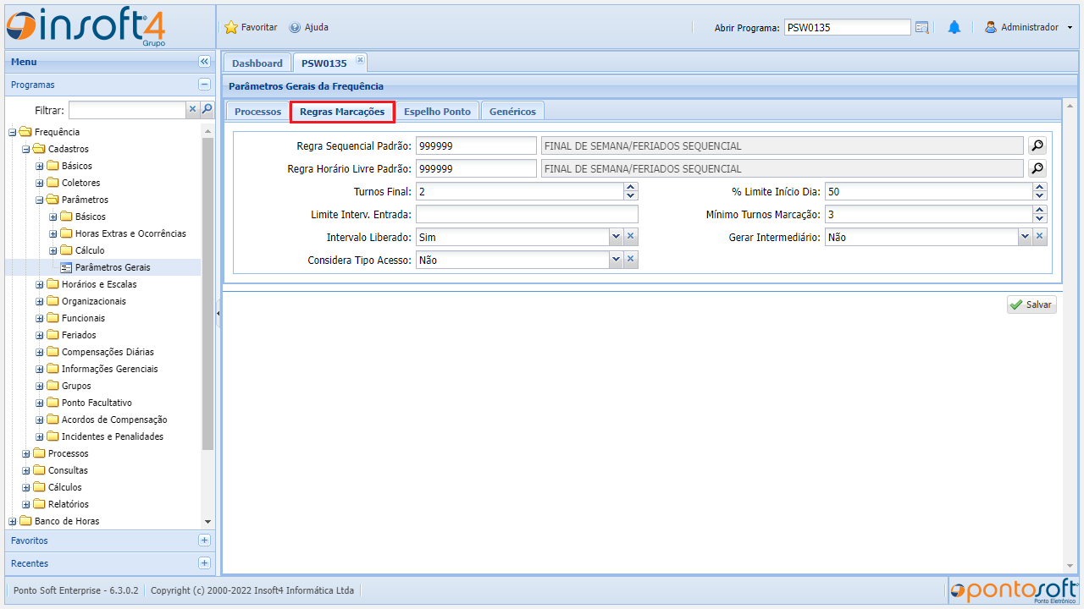Click the program list icon beside PSW0135 field
This screenshot has width=1084, height=609.
(922, 28)
